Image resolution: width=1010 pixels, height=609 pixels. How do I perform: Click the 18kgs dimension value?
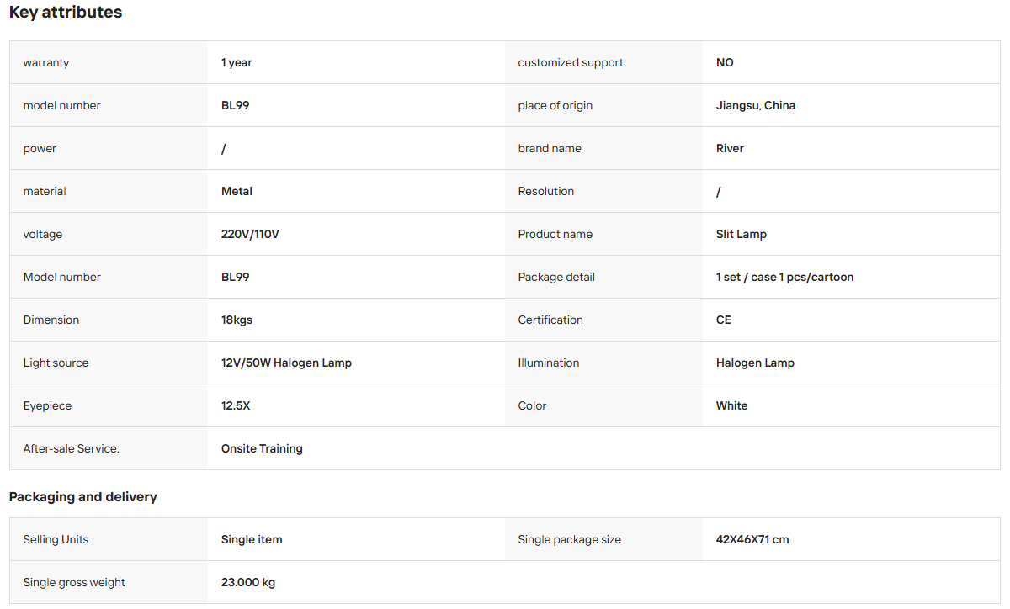[237, 320]
